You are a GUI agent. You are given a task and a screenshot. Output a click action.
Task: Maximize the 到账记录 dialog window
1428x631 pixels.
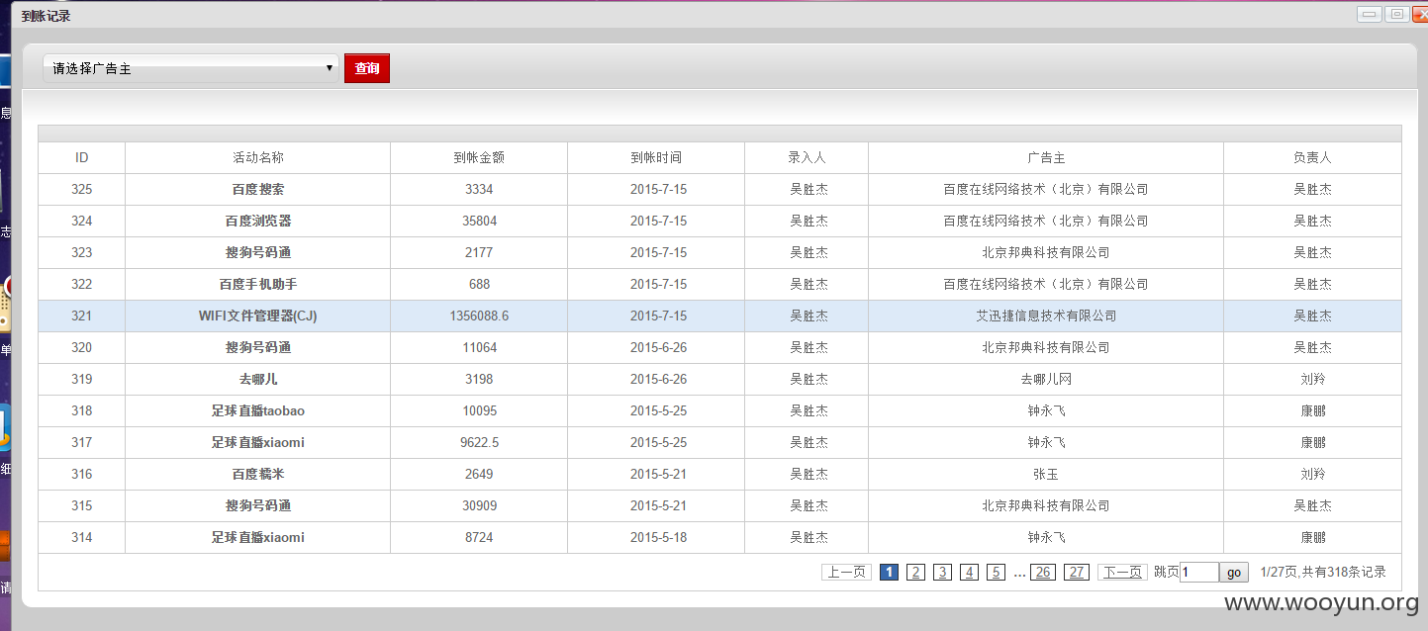pos(1397,14)
